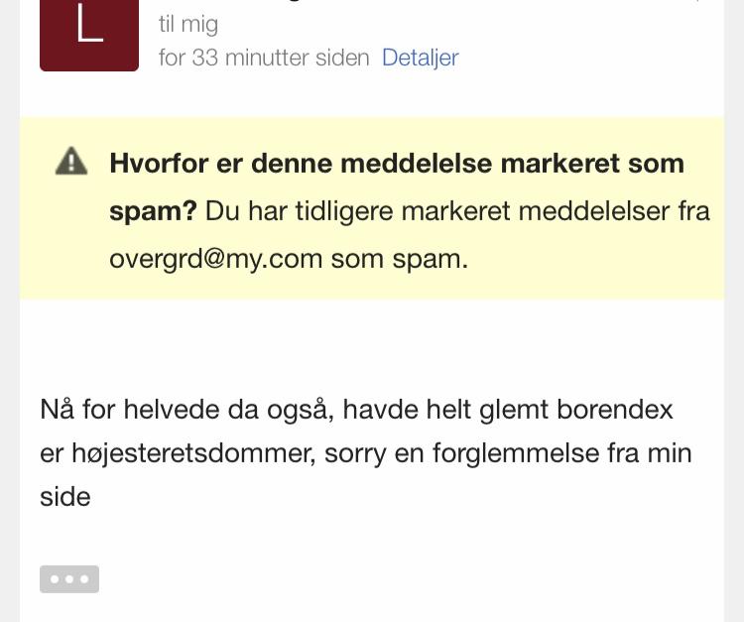Viewport: 744px width, 622px height.
Task: Click the spam warning triangle icon
Action: tap(71, 162)
